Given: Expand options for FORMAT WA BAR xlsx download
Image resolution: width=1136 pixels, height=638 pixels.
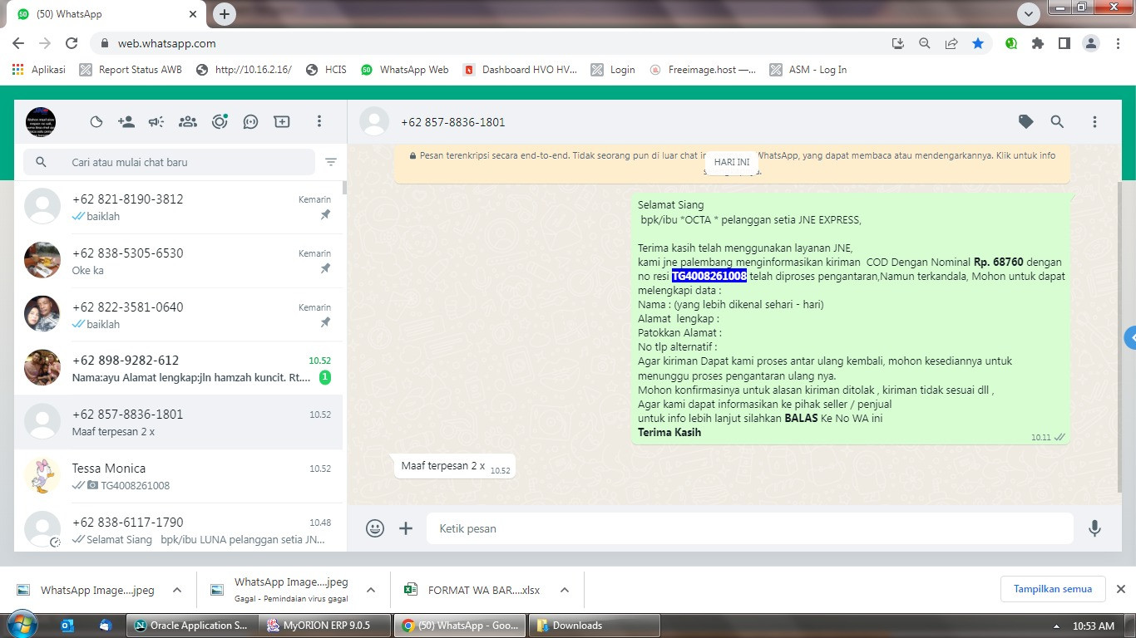Looking at the screenshot, I should 565,590.
